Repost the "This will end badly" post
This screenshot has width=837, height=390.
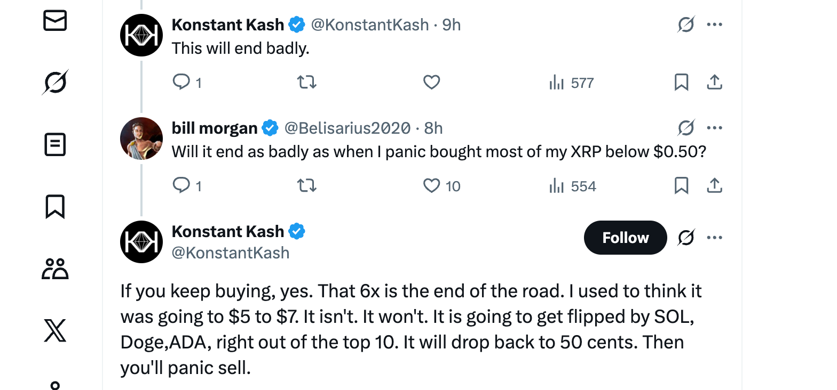pyautogui.click(x=307, y=82)
